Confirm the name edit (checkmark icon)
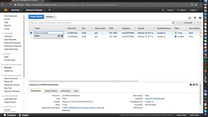The image size is (208, 117). [62, 36]
